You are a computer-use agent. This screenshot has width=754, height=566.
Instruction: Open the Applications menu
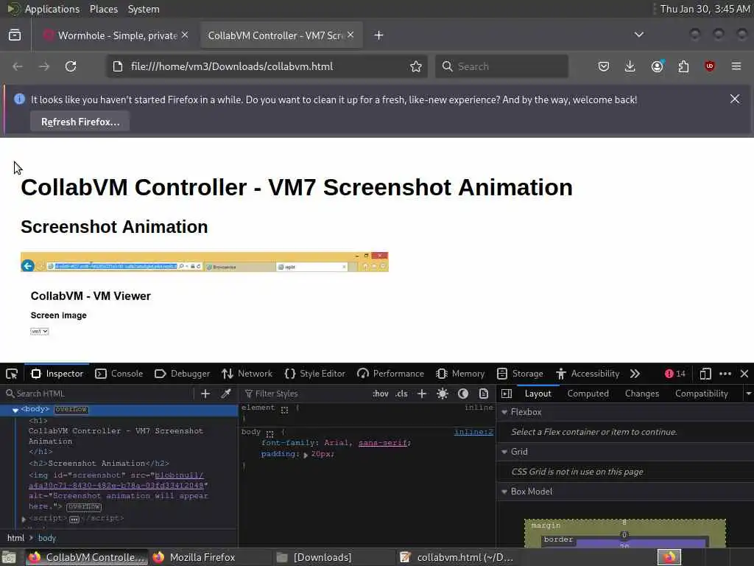[x=52, y=9]
